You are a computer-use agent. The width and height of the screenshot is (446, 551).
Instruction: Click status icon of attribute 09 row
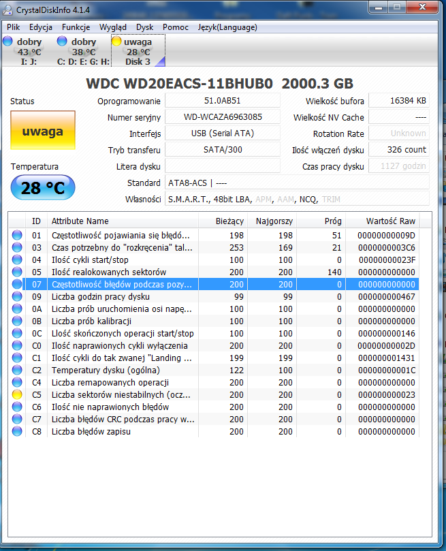[17, 296]
